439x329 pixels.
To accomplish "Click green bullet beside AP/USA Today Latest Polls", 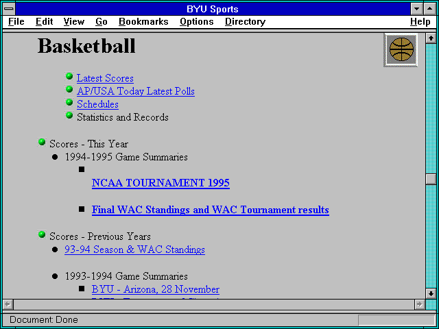I will coord(69,89).
